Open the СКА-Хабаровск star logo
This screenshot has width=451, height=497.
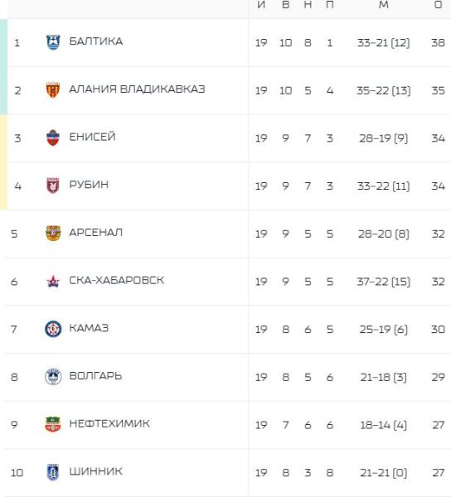[x=53, y=281]
